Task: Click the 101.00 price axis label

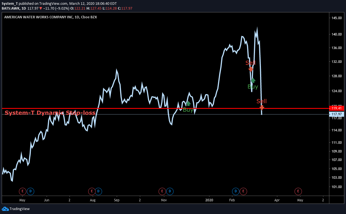Action: pyautogui.click(x=337, y=187)
